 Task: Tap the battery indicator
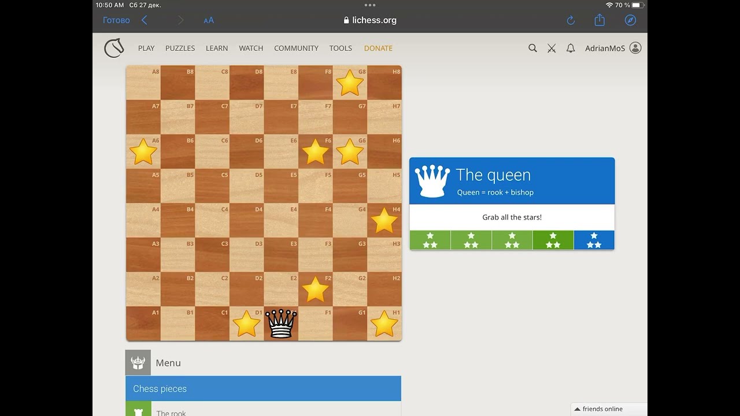click(638, 5)
